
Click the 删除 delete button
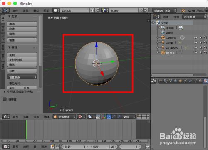(x=22, y=64)
